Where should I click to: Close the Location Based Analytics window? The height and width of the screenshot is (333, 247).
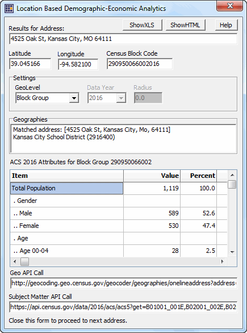click(x=230, y=6)
